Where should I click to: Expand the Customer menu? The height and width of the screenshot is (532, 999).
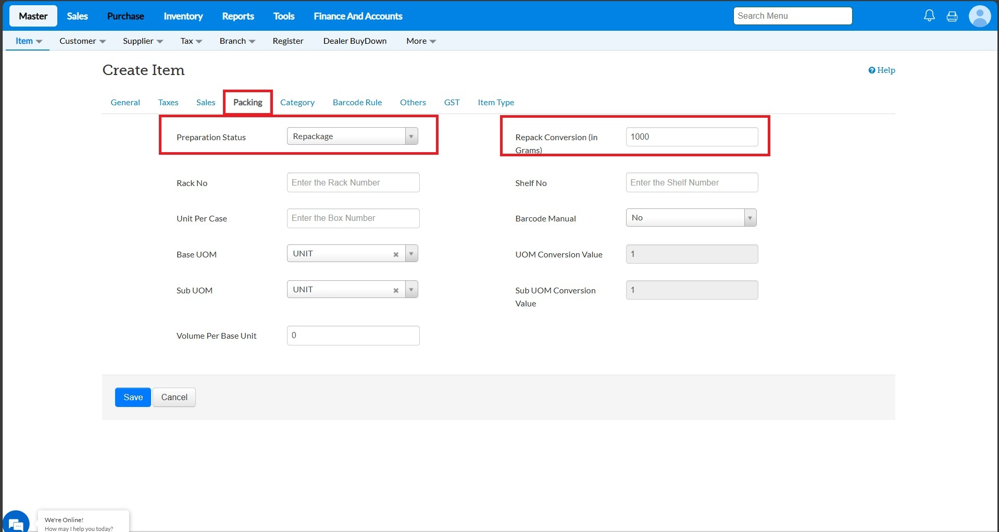coord(82,41)
